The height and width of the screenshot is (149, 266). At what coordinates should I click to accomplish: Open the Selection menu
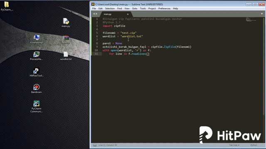tap(110, 8)
